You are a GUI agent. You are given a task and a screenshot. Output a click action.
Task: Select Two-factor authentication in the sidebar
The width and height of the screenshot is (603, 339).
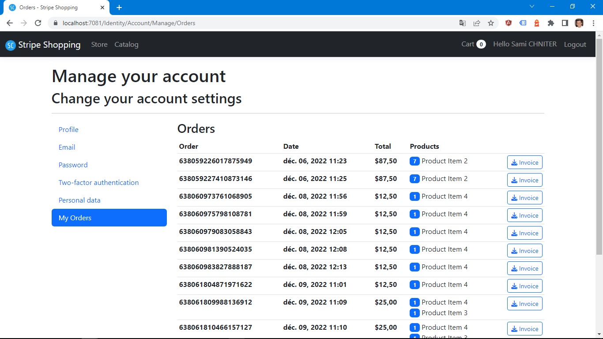coord(98,183)
